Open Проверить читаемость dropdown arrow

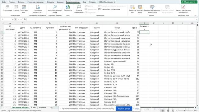42,12
